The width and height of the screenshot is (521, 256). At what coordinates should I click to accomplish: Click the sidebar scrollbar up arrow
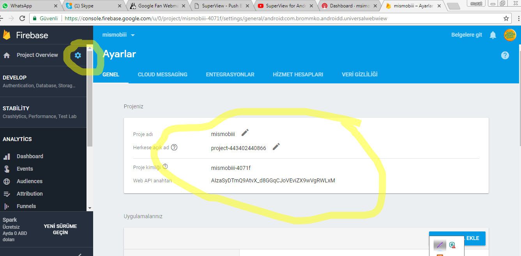point(90,48)
